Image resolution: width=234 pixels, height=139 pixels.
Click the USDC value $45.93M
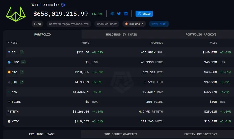coord(211,62)
